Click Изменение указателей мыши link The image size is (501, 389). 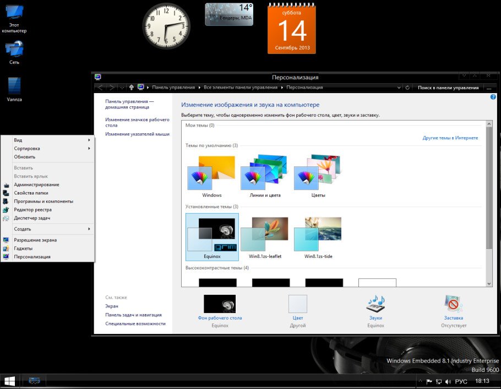[x=137, y=134]
